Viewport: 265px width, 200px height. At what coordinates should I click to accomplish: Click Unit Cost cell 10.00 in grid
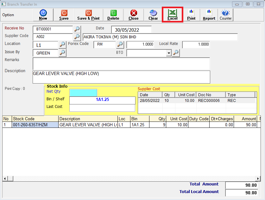[x=177, y=125]
